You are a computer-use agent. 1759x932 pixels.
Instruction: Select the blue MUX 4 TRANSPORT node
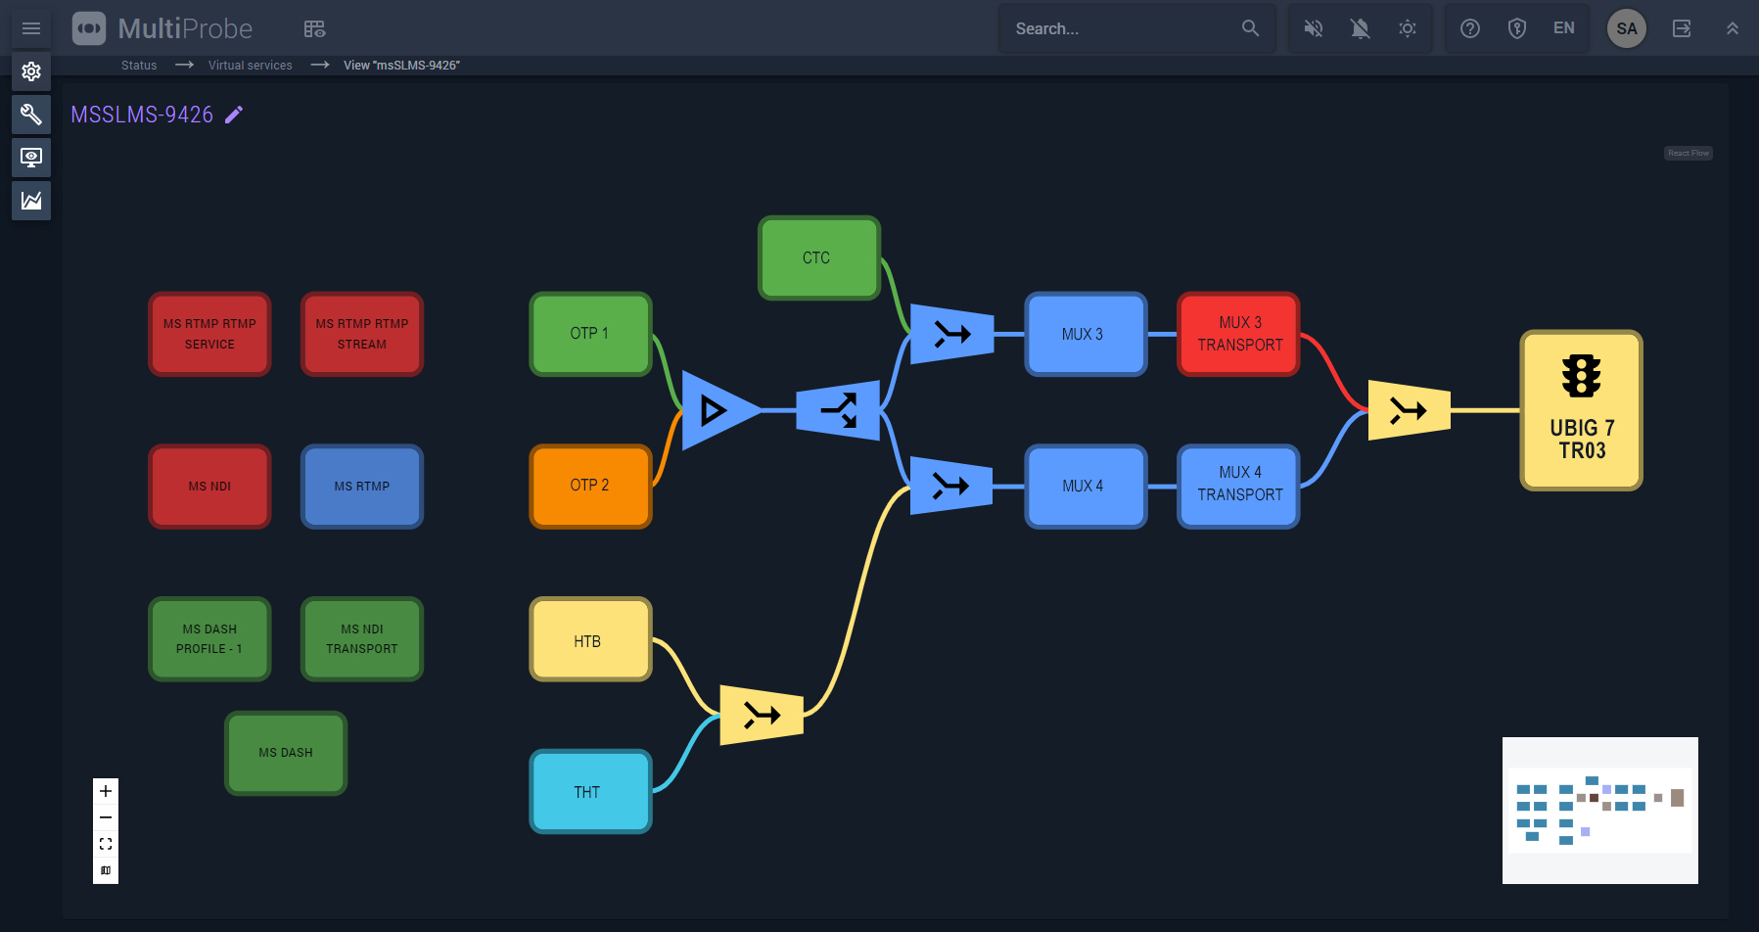1238,487
